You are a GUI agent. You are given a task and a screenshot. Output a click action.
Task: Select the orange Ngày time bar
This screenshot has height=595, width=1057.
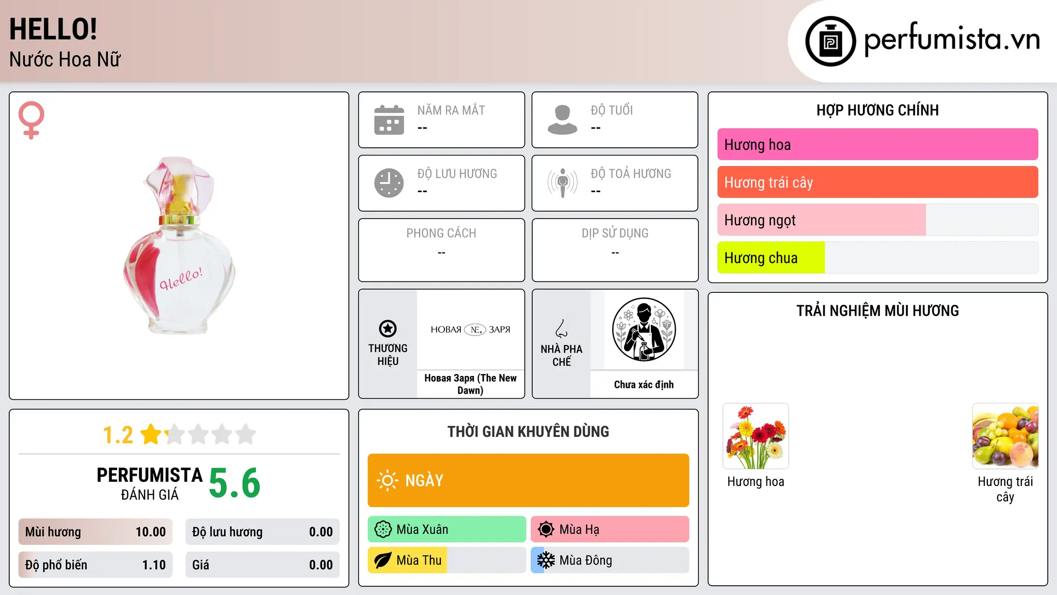click(x=528, y=480)
